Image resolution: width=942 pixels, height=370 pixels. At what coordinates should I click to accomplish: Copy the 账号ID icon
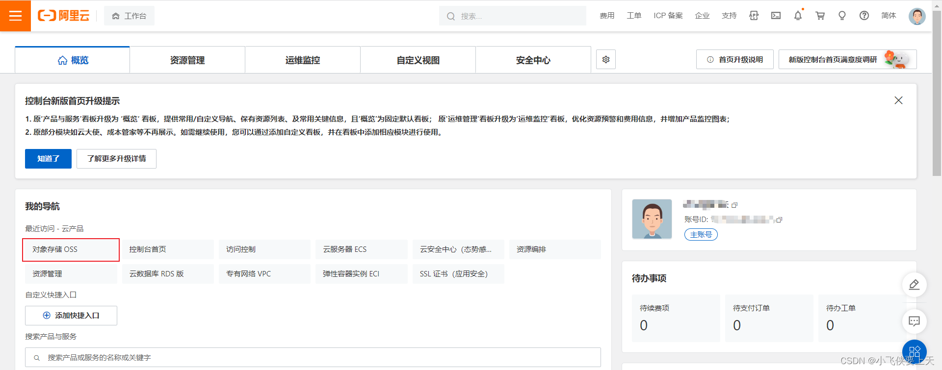coord(779,220)
